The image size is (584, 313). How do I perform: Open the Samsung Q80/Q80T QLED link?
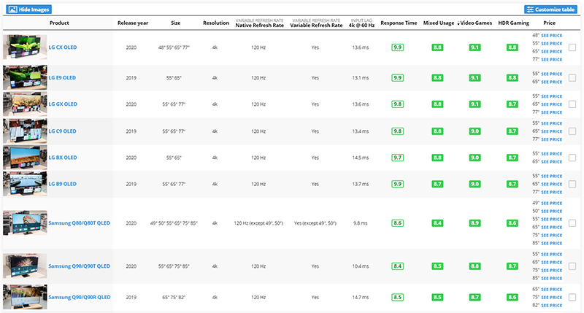pos(80,223)
